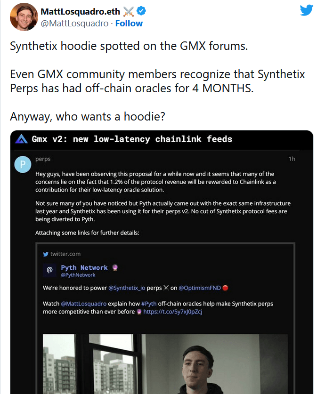Open the @Synthetix_io mention
The width and height of the screenshot is (317, 394).
point(126,288)
